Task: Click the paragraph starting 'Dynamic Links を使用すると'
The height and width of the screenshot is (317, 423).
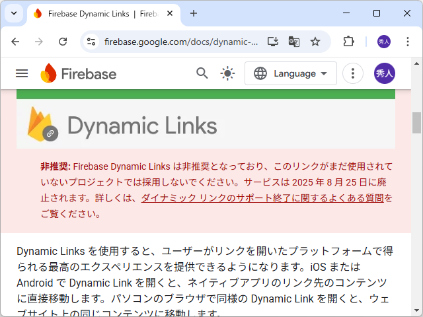Action: pyautogui.click(x=205, y=282)
